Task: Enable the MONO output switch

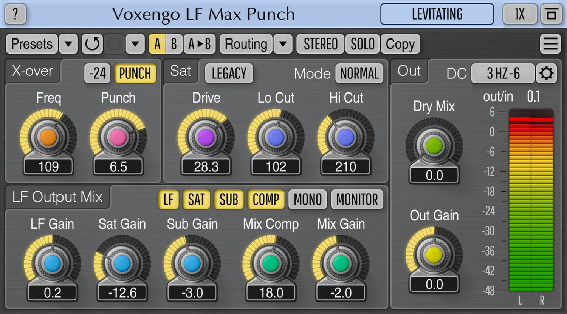Action: [307, 200]
